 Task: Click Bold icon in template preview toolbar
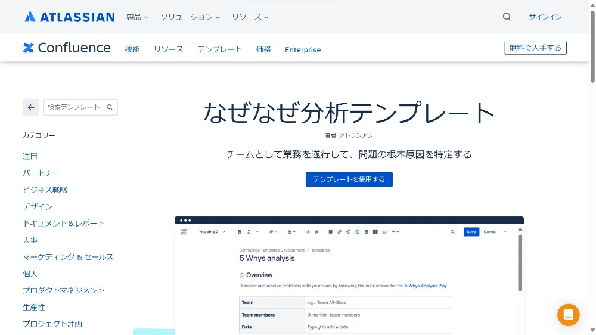point(240,232)
